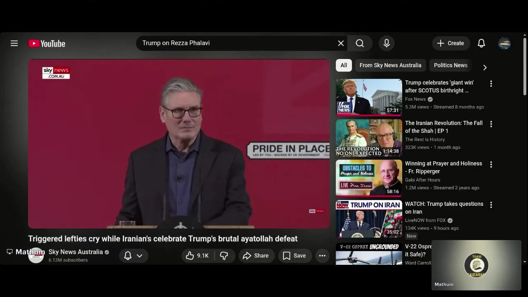Open LiveNOW from FOX channel name
Viewport: 528px width, 297px height.
click(x=425, y=220)
